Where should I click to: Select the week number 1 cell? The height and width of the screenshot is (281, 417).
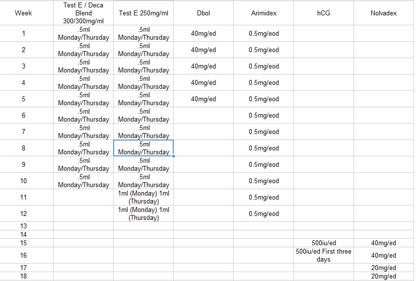point(23,34)
